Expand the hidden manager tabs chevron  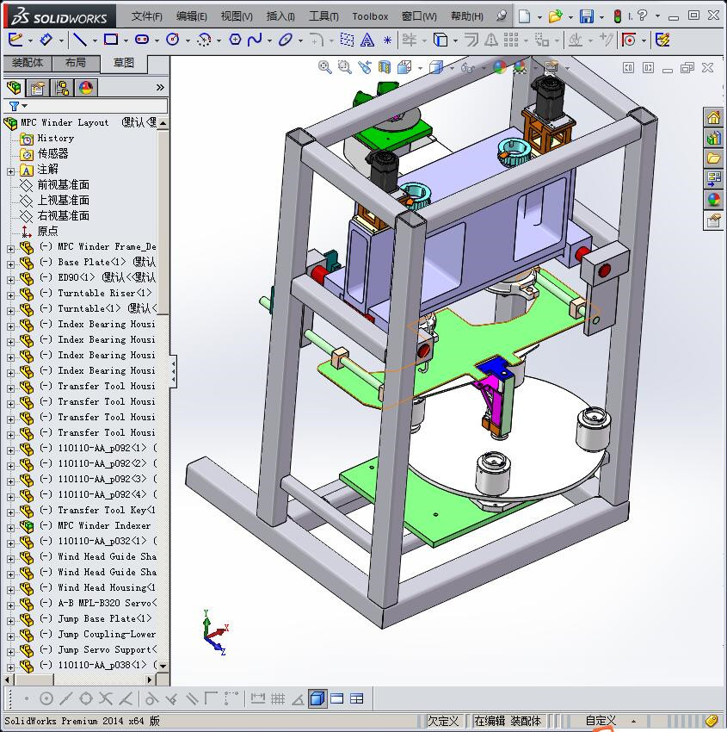click(160, 87)
